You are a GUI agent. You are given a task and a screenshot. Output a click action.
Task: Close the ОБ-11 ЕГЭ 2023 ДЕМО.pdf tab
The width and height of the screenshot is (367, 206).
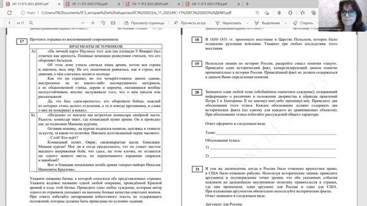179,4
